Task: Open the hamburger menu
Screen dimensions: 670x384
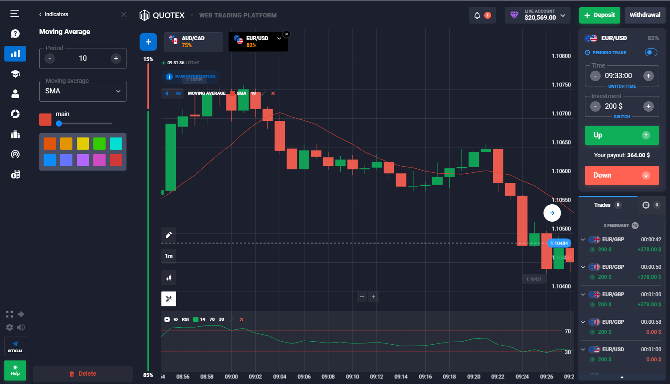Action: click(x=15, y=14)
